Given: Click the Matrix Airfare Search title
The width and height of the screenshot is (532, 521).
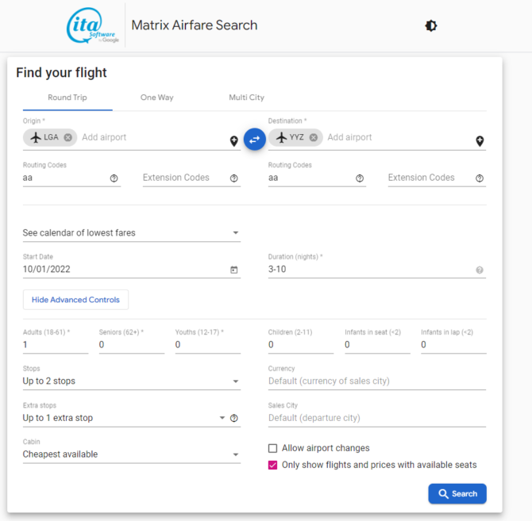Looking at the screenshot, I should tap(195, 25).
